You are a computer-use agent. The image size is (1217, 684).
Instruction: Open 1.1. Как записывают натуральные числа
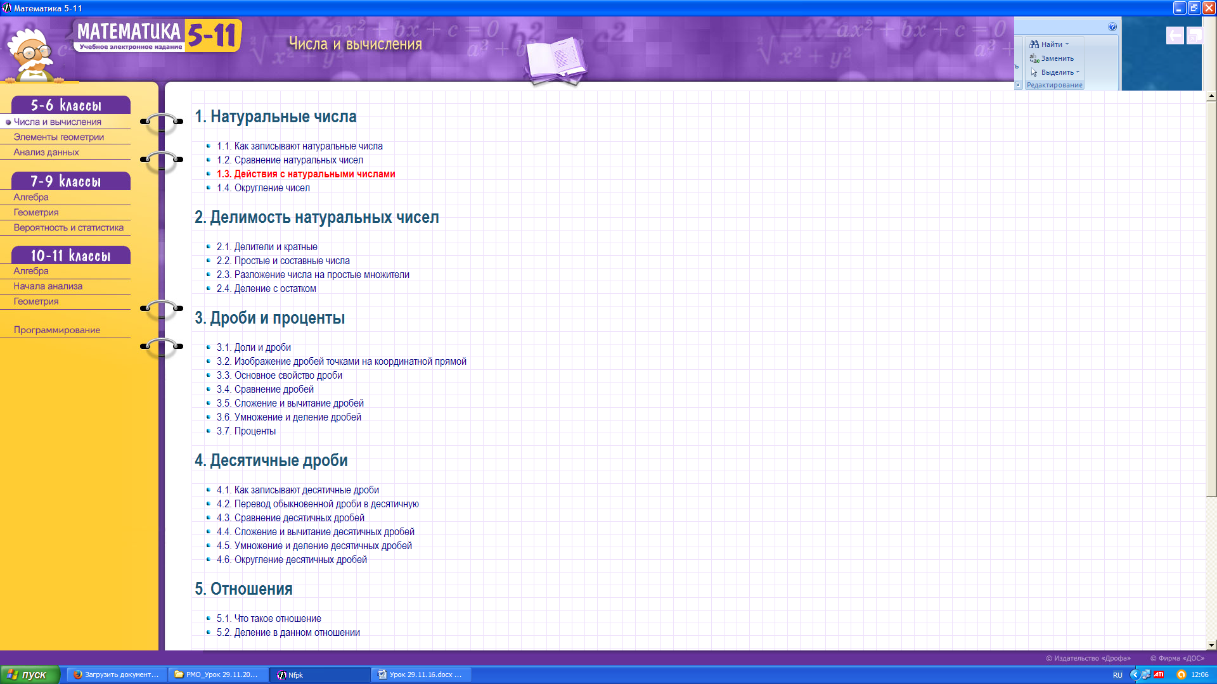point(300,146)
